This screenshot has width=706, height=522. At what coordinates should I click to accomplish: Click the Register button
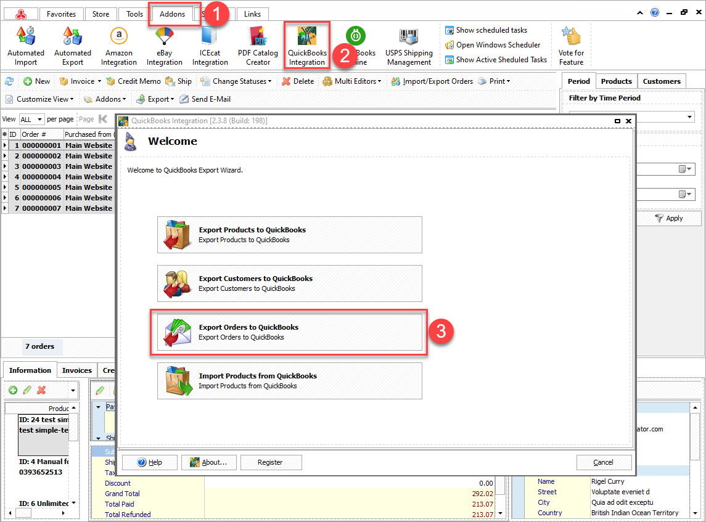(x=270, y=462)
